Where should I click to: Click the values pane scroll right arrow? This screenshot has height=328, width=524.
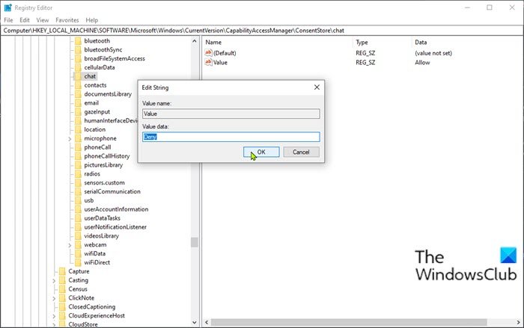pos(519,322)
